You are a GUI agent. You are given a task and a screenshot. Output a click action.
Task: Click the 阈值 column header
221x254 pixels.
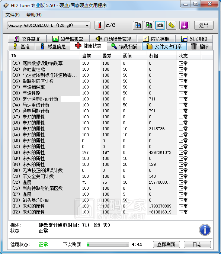134,56
